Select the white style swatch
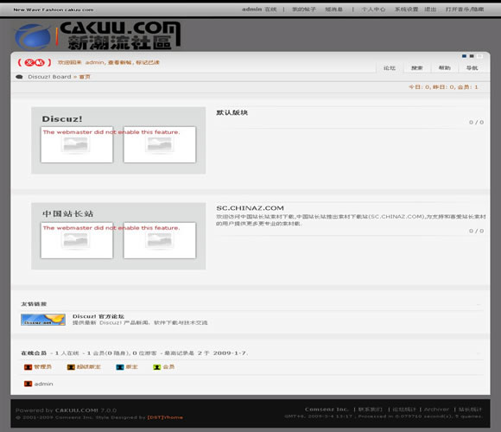Image resolution: width=501 pixels, height=432 pixels. click(479, 56)
